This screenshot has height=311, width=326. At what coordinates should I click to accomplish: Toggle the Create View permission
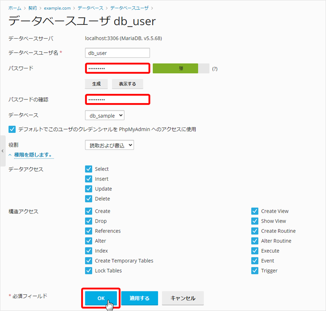[x=255, y=211]
